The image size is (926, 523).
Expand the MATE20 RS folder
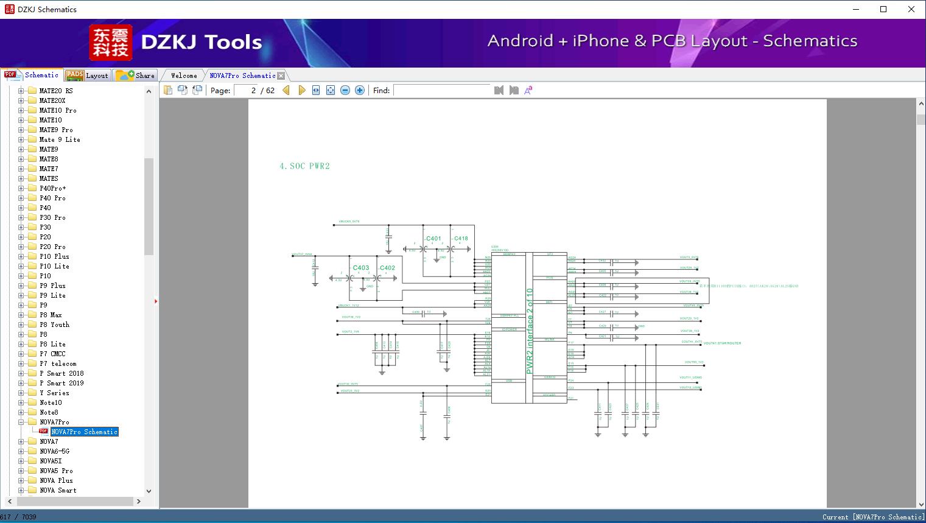pyautogui.click(x=21, y=91)
